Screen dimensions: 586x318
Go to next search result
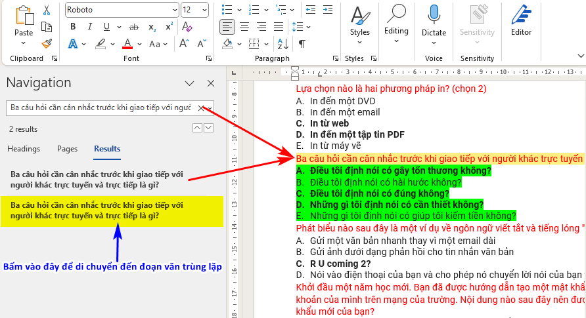(208, 128)
